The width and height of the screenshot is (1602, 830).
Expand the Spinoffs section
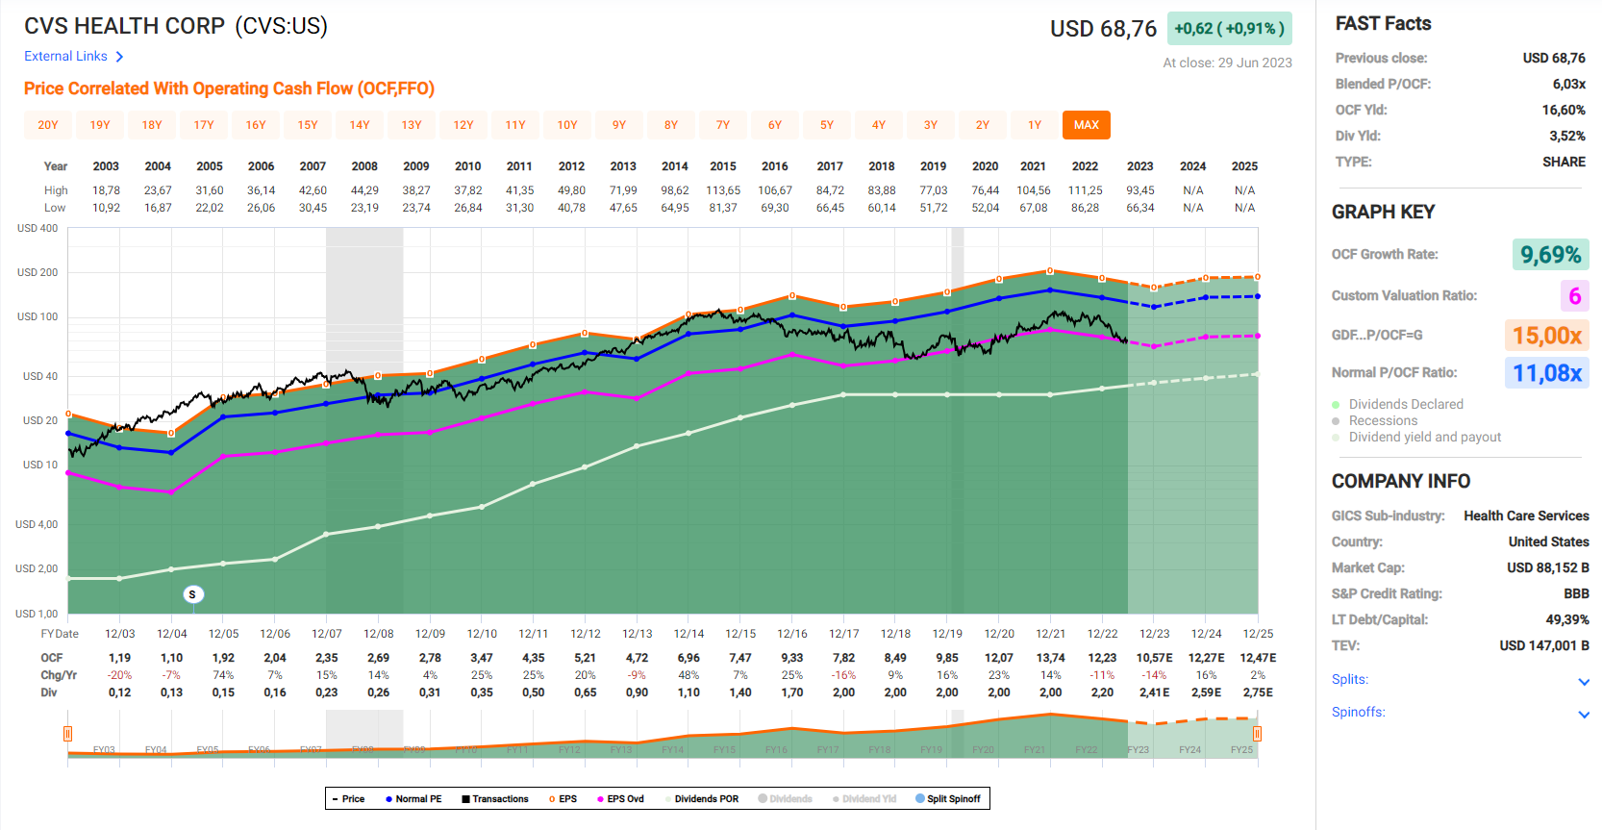pyautogui.click(x=1584, y=714)
